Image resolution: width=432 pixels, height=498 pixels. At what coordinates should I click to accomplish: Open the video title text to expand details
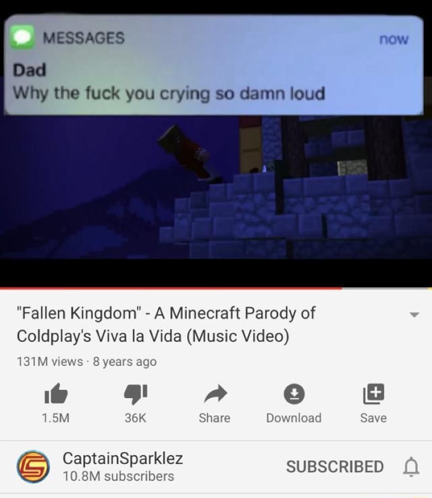click(x=166, y=325)
